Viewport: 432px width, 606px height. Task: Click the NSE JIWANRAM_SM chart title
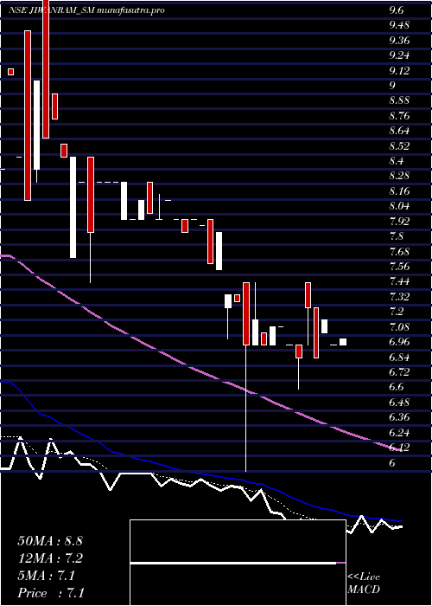click(86, 10)
